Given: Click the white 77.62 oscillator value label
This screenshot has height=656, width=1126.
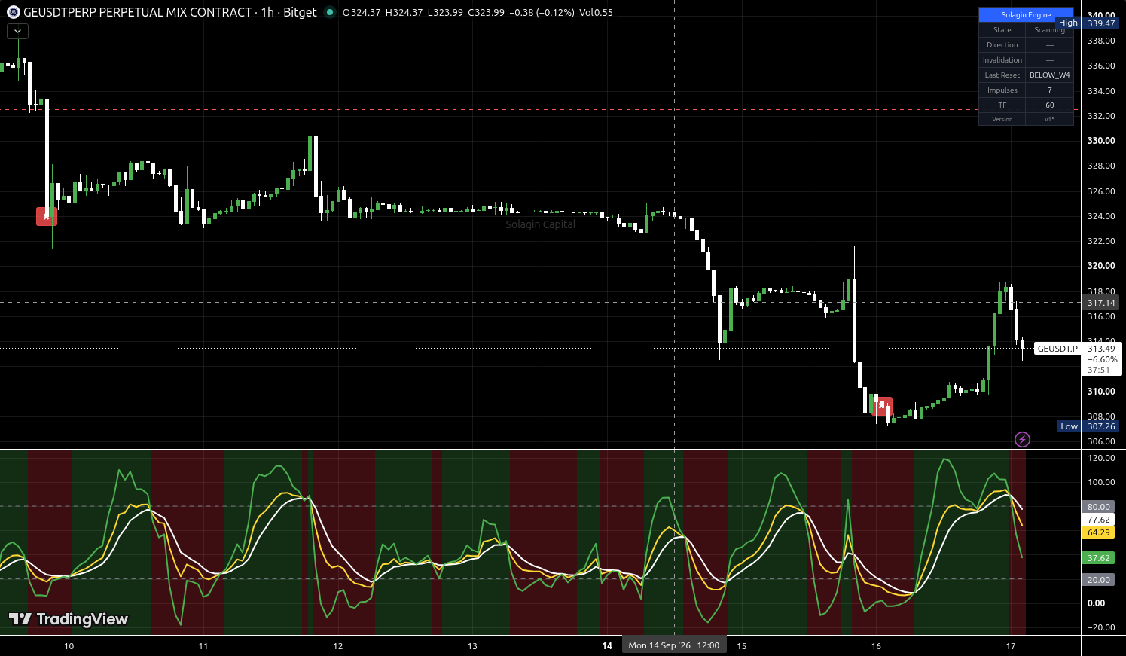Looking at the screenshot, I should [x=1099, y=520].
